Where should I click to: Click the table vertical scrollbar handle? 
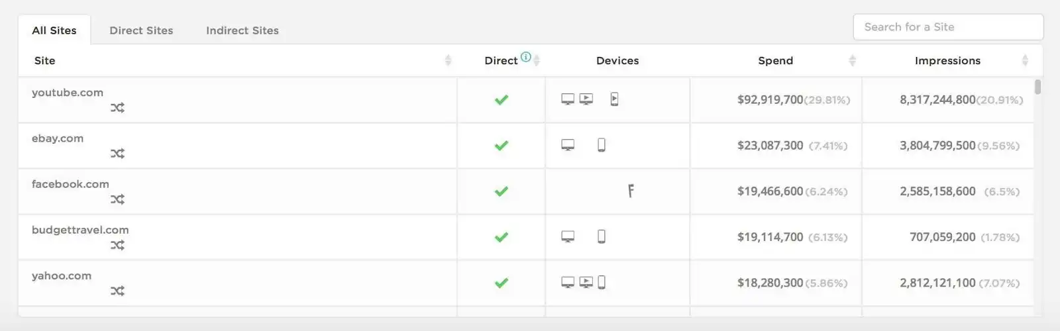pos(1037,87)
